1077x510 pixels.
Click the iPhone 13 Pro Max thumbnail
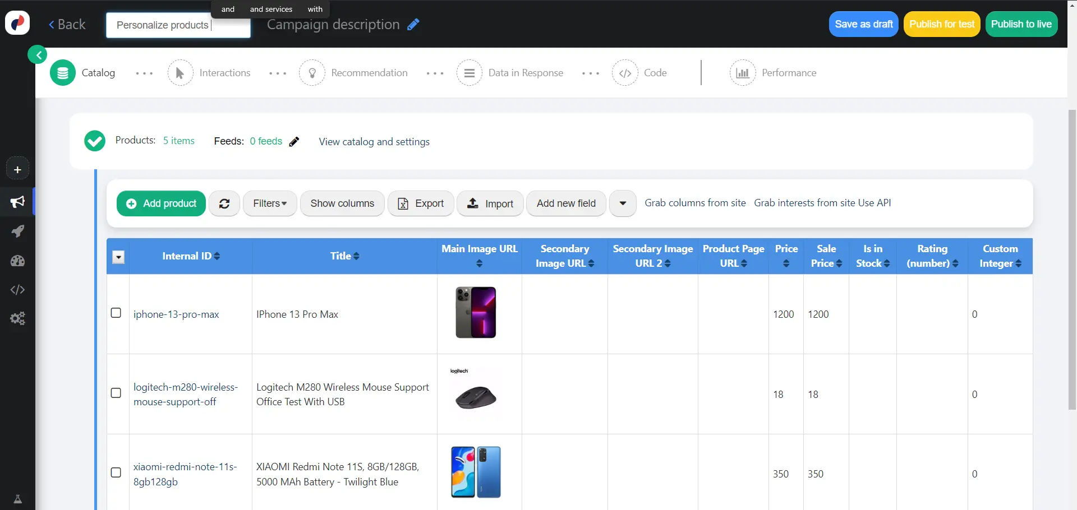click(476, 312)
